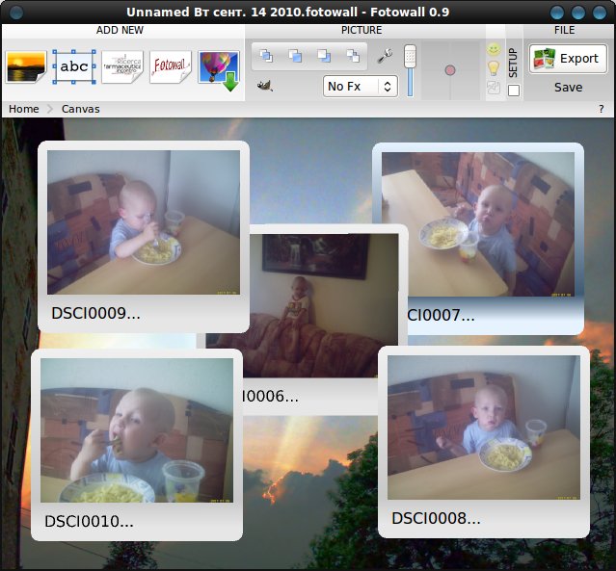Lower selected picture one level
The height and width of the screenshot is (571, 616).
pos(324,55)
